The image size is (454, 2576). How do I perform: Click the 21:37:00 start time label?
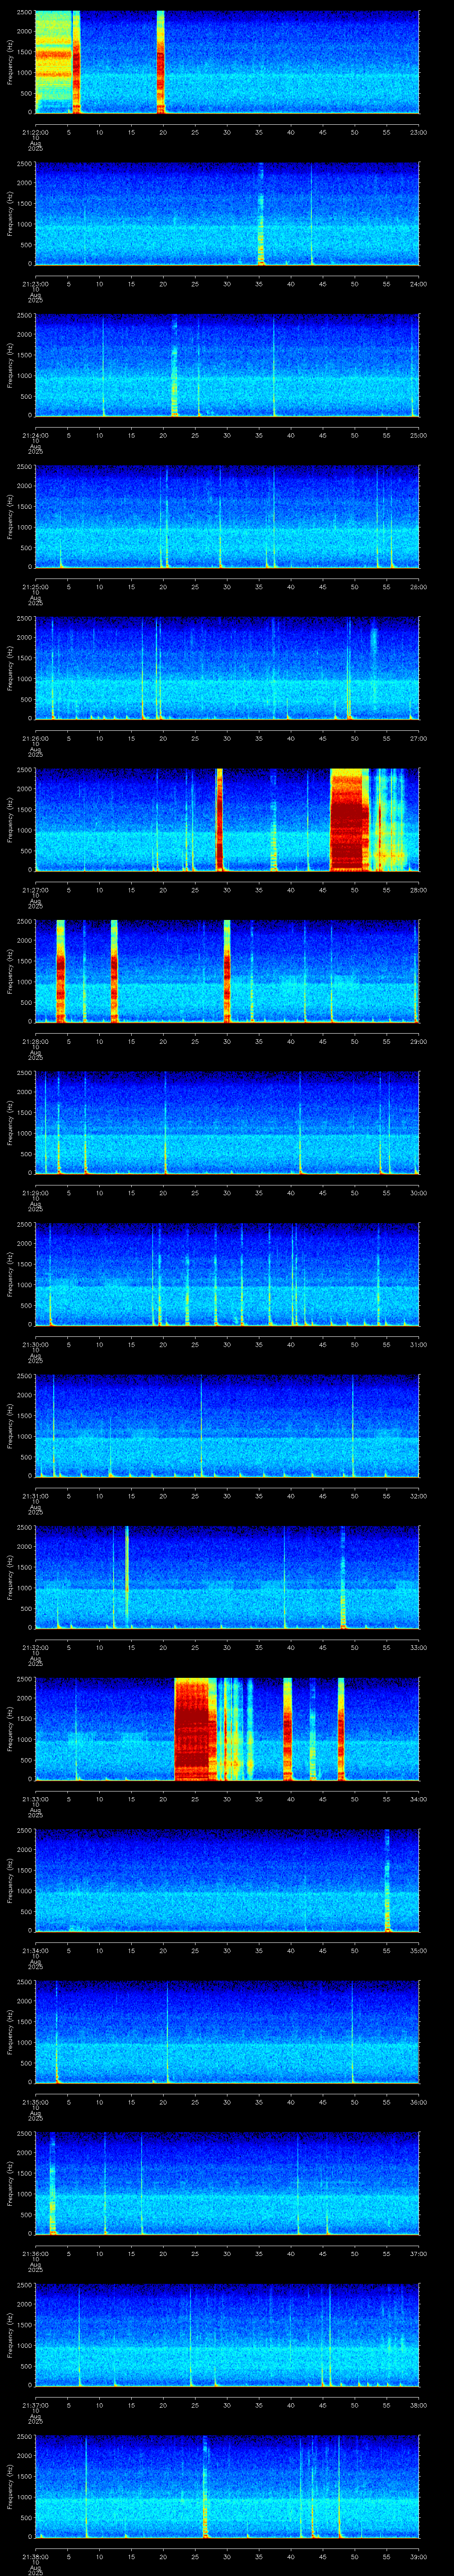[35, 2404]
